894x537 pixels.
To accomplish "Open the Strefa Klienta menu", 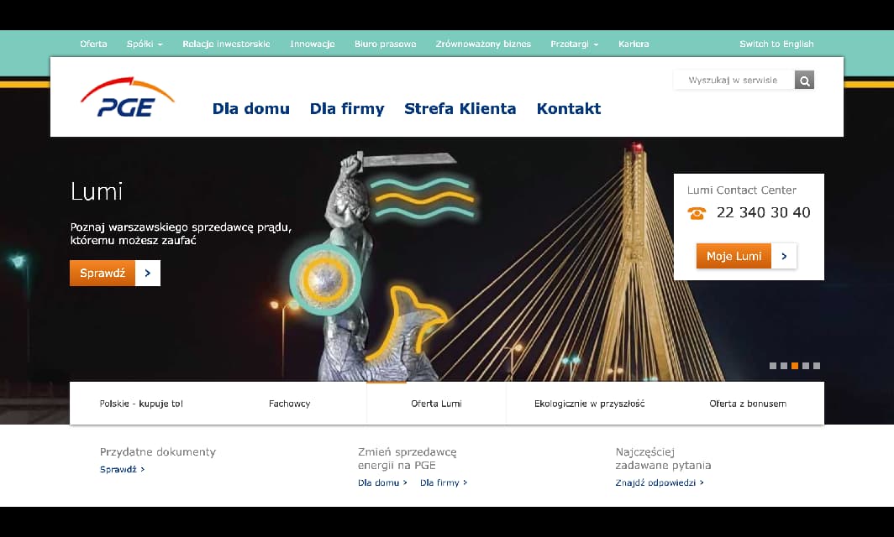I will point(460,108).
